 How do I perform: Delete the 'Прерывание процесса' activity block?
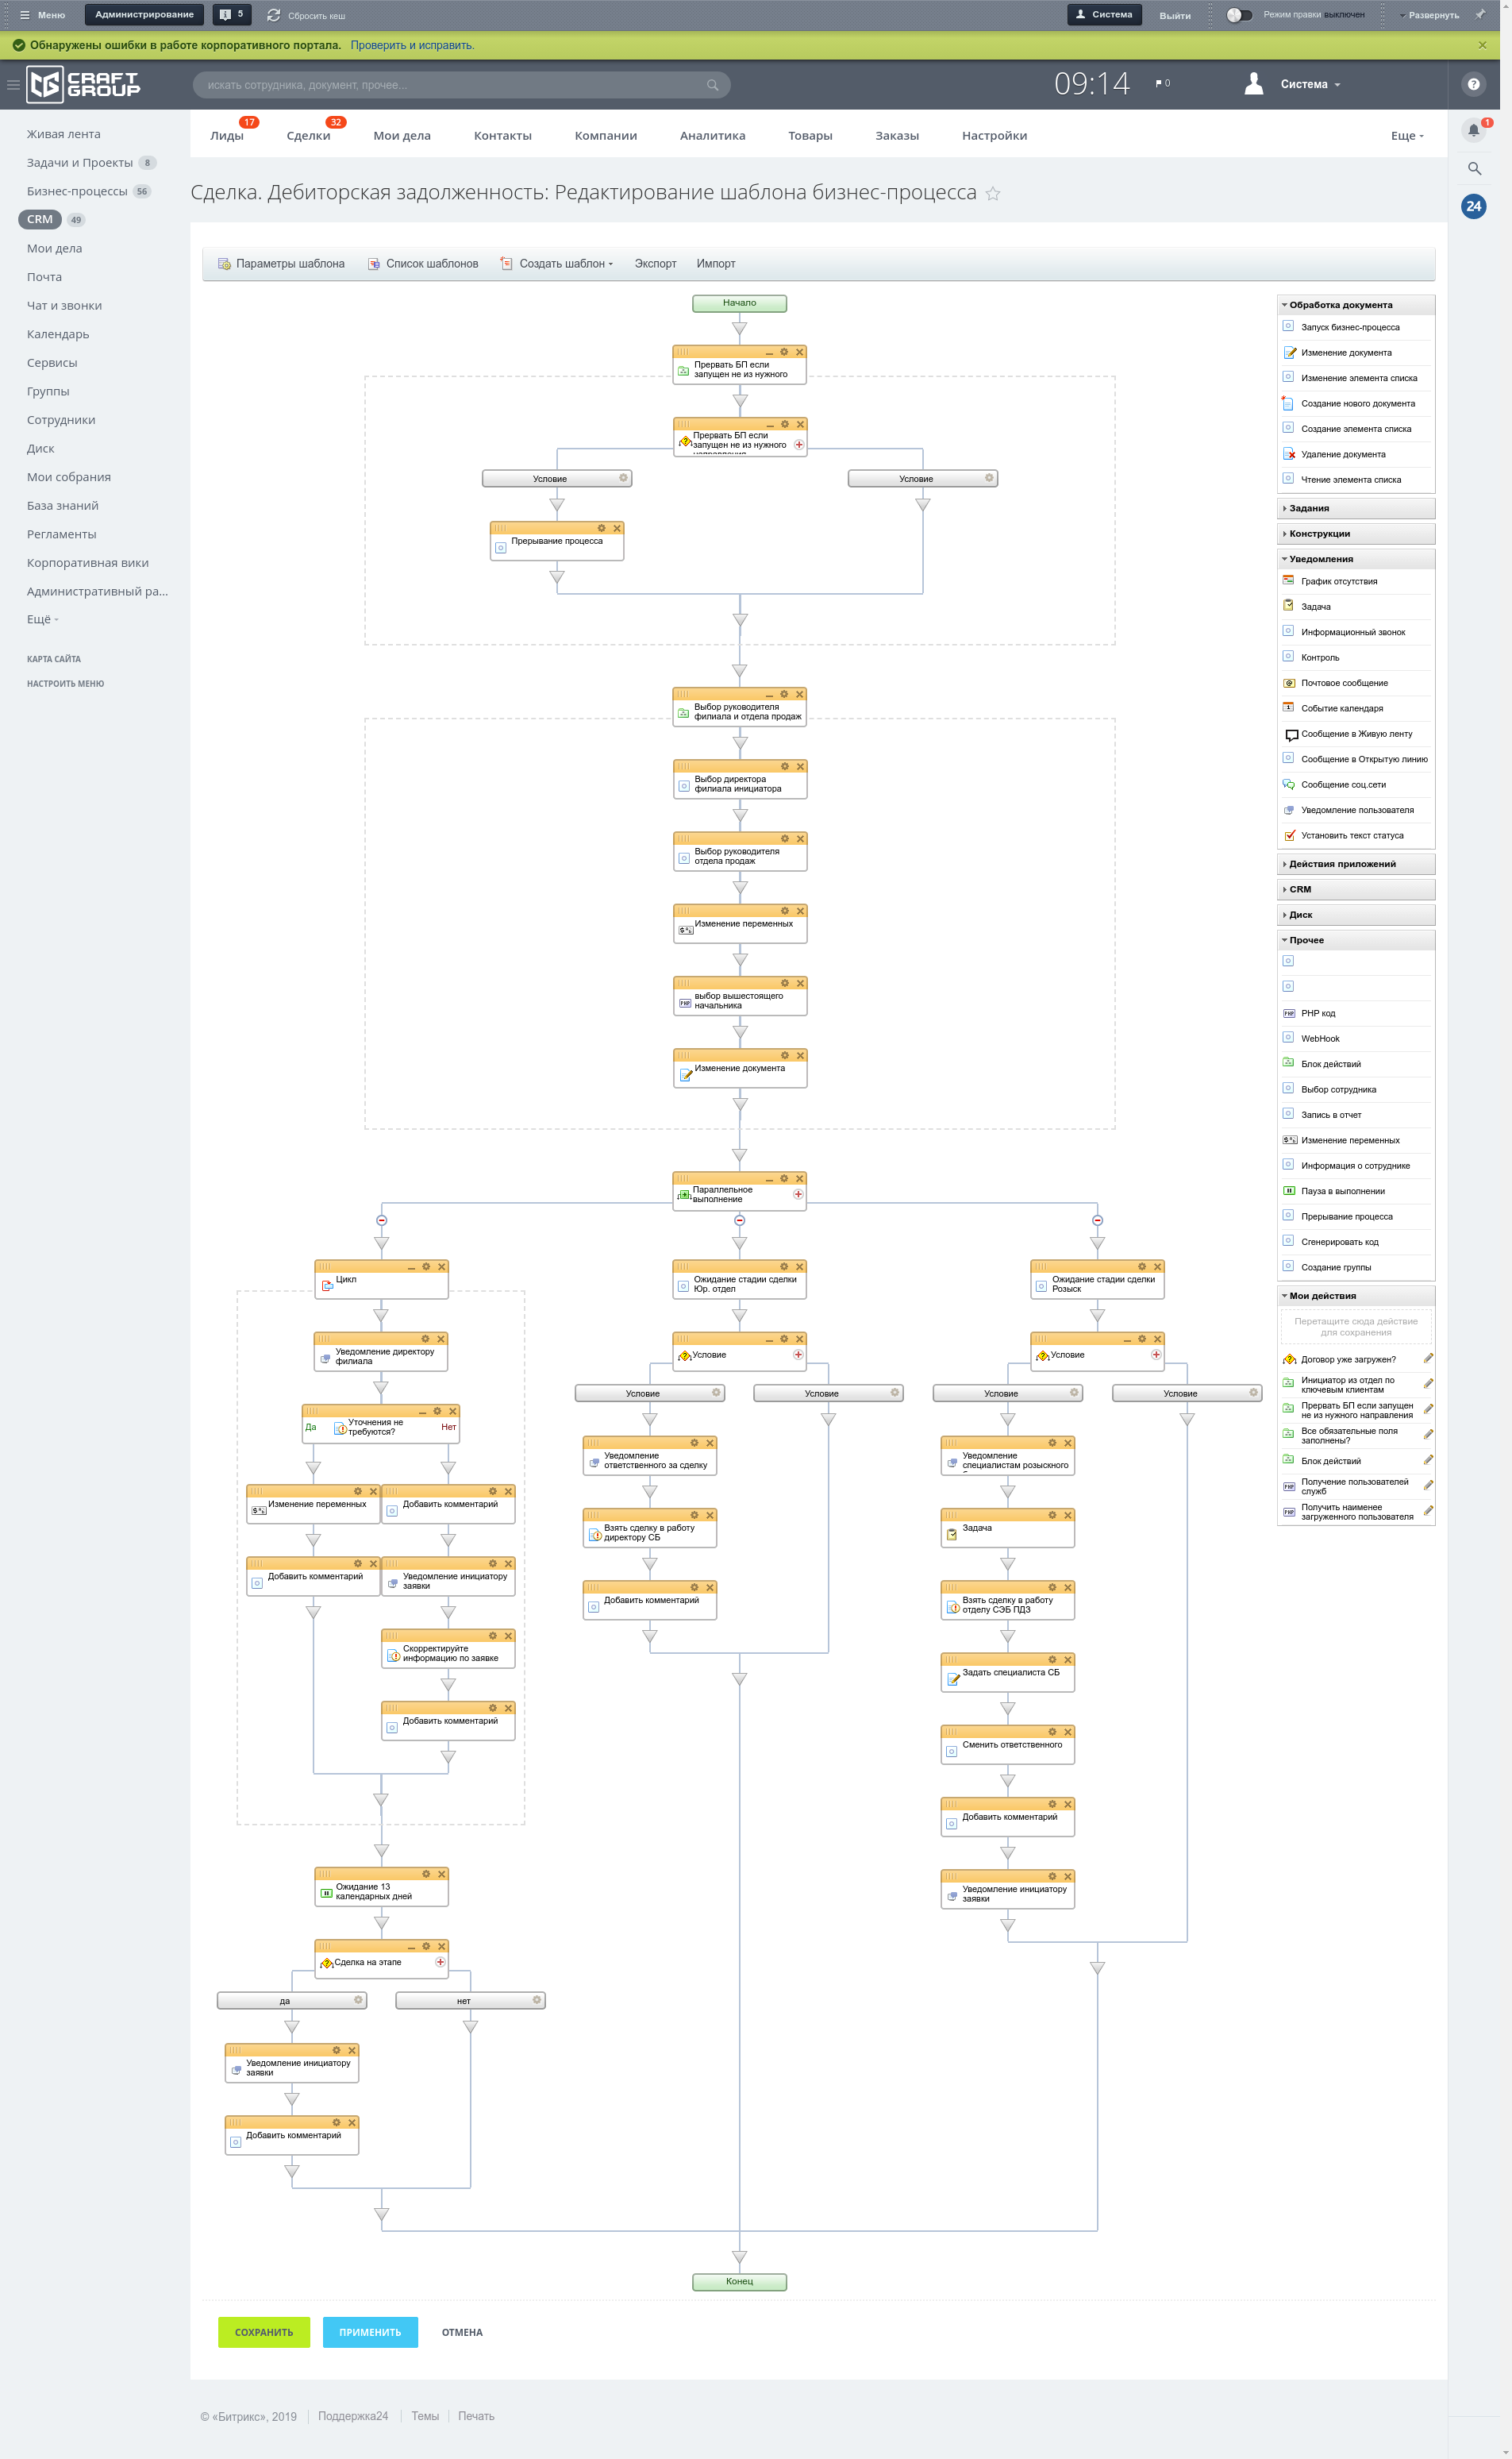(x=617, y=528)
